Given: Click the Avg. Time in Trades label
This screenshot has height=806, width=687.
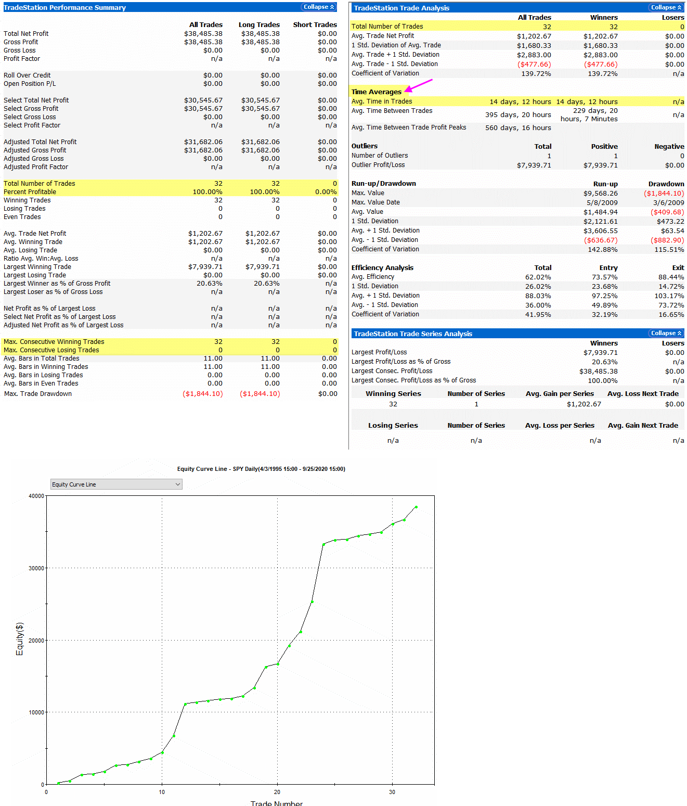Looking at the screenshot, I should pyautogui.click(x=382, y=101).
